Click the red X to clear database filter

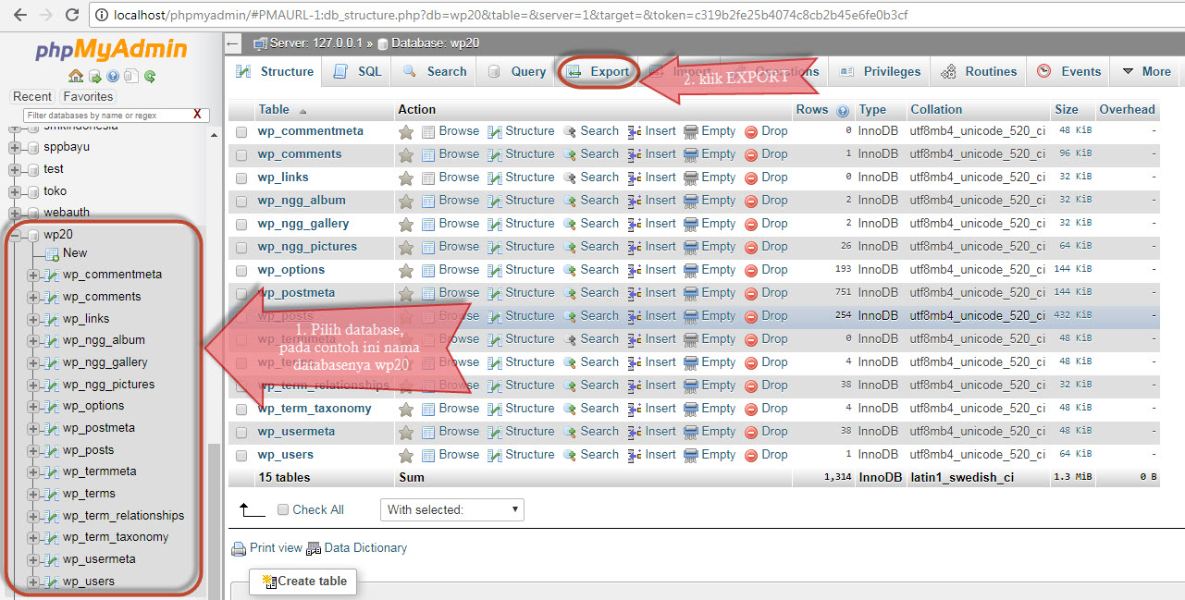(197, 116)
